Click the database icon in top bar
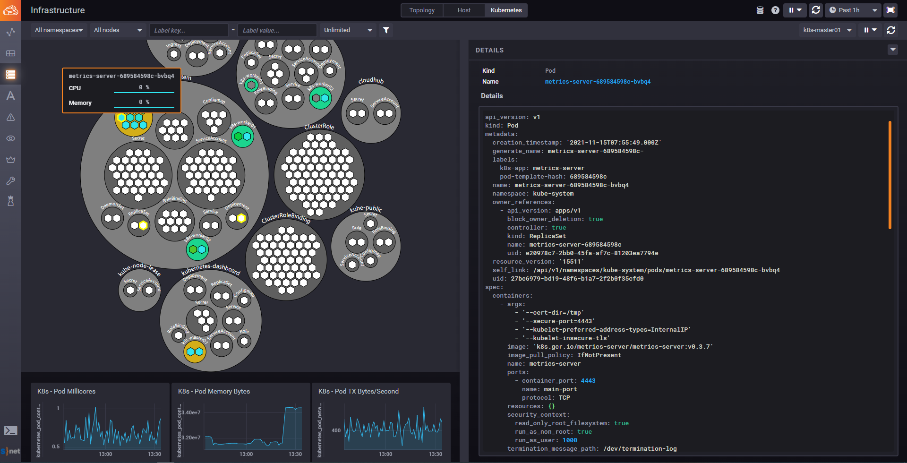The height and width of the screenshot is (463, 907). click(x=760, y=10)
